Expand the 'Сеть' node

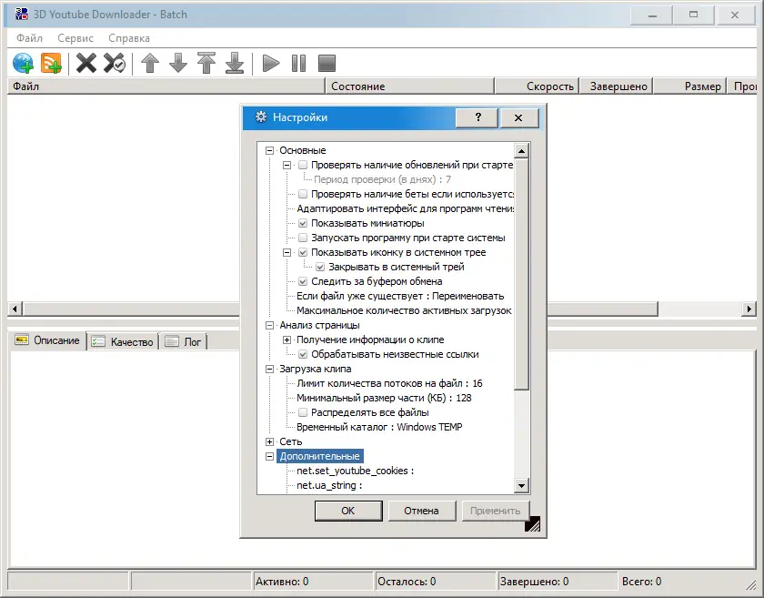click(x=269, y=442)
